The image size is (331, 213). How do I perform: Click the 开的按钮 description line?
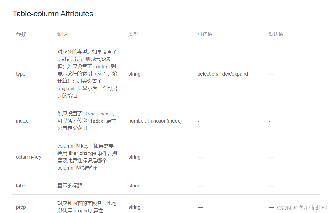pos(67,96)
